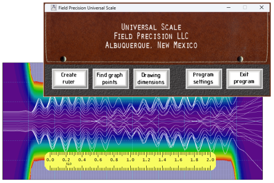Viewport: 274px width, 183px height.
Task: Open Drawing dimensions tool
Action: click(152, 78)
